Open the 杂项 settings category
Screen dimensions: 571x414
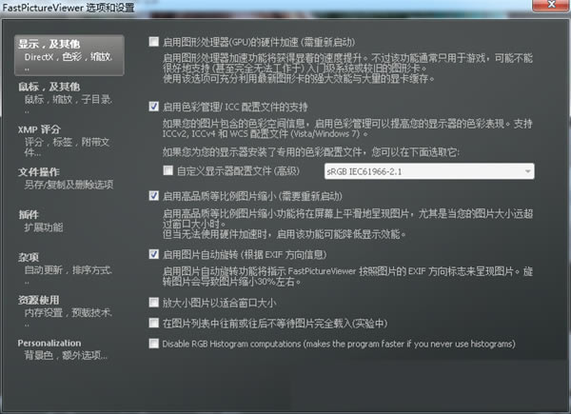(x=69, y=268)
